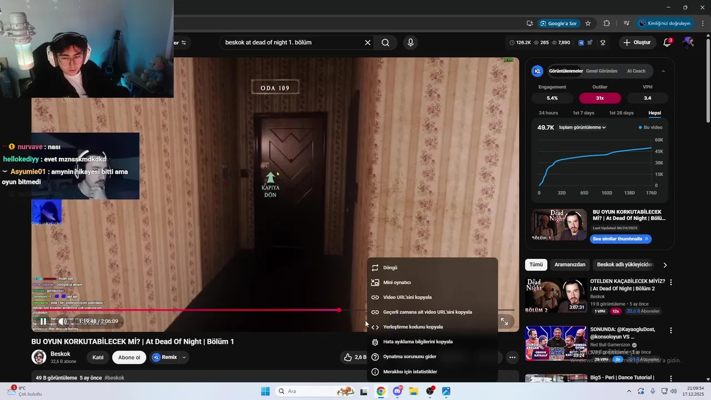Click Kimliğinizi doğrulayın profile button
Image resolution: width=711 pixels, height=400 pixels.
(664, 23)
